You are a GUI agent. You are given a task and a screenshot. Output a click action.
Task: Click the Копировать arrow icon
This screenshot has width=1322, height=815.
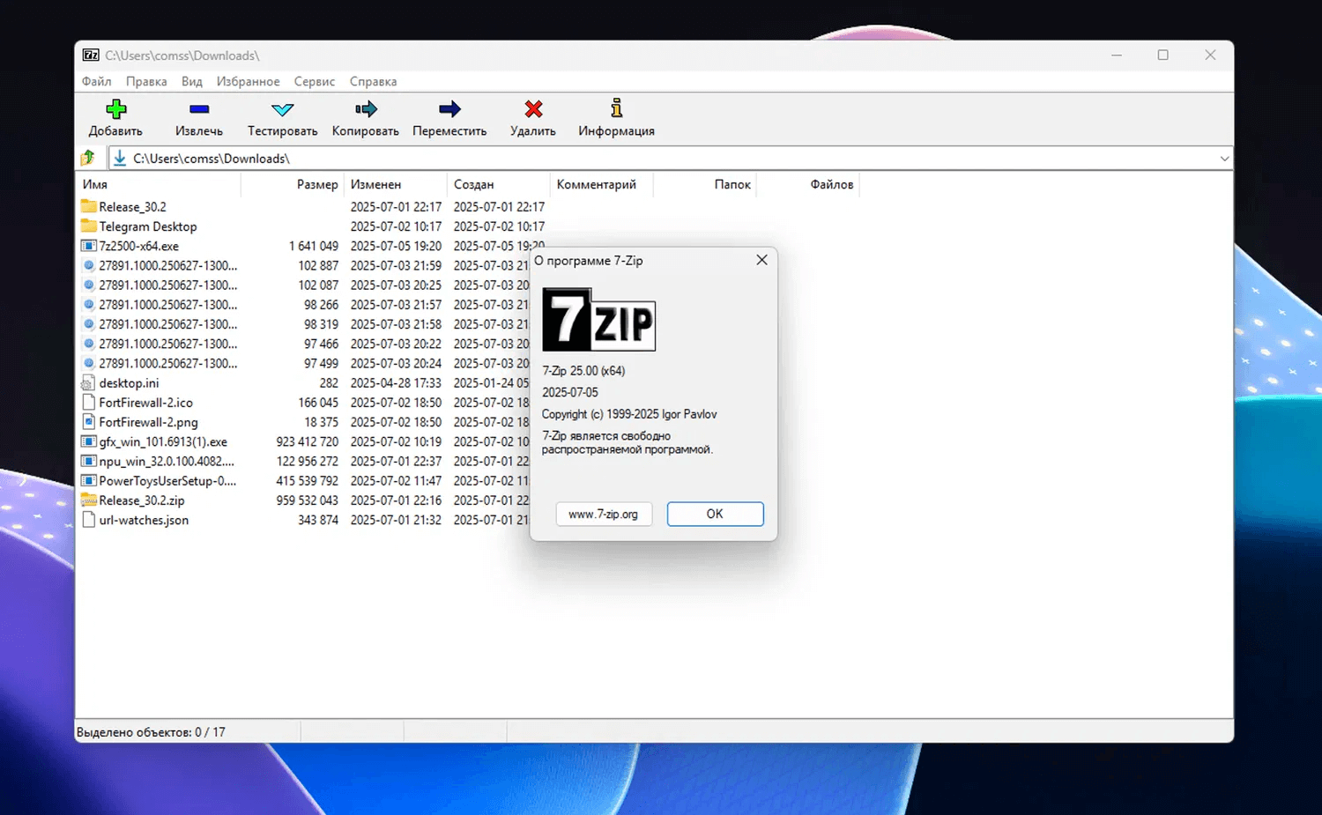(366, 109)
